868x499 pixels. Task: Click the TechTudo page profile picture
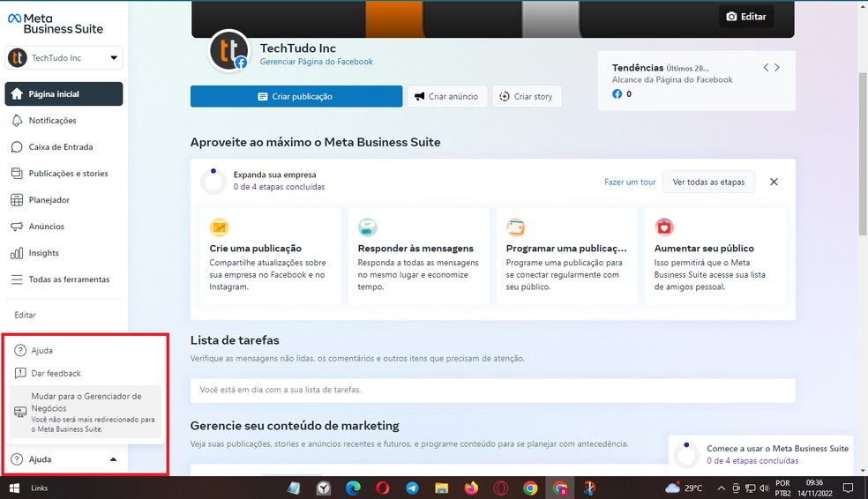coord(228,50)
